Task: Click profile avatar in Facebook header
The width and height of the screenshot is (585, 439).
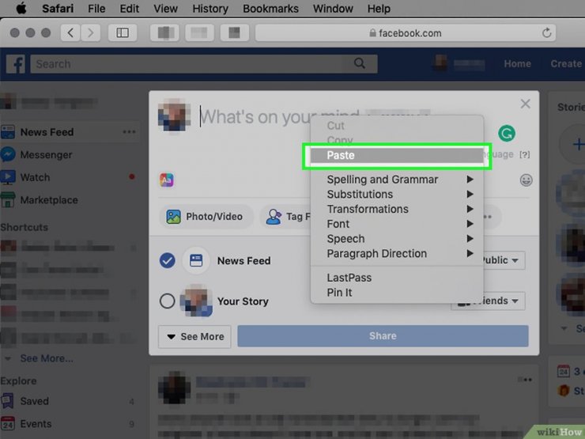Action: pyautogui.click(x=440, y=63)
